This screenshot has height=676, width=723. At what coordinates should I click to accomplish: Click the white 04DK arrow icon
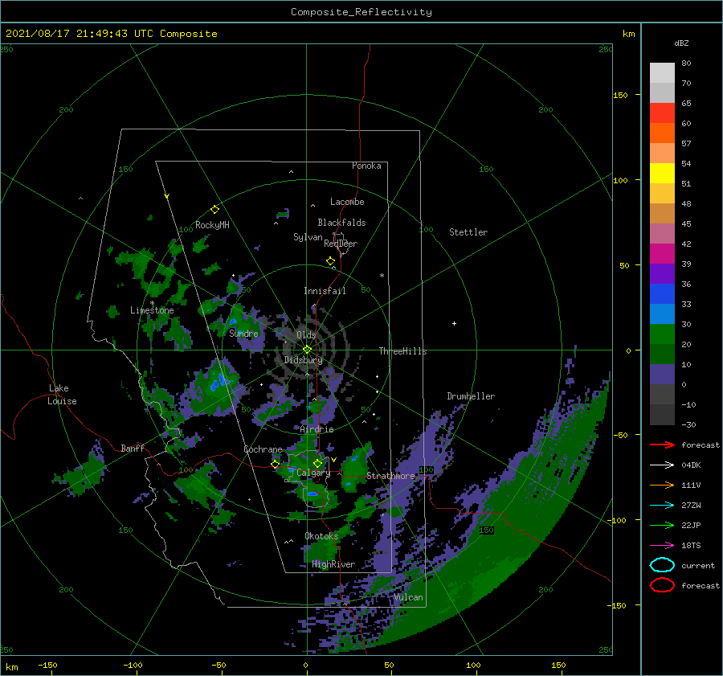pyautogui.click(x=662, y=465)
